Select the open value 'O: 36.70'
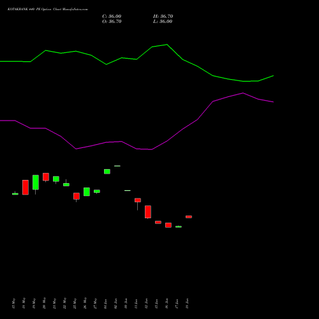This screenshot has width=319, height=319. 112,22
